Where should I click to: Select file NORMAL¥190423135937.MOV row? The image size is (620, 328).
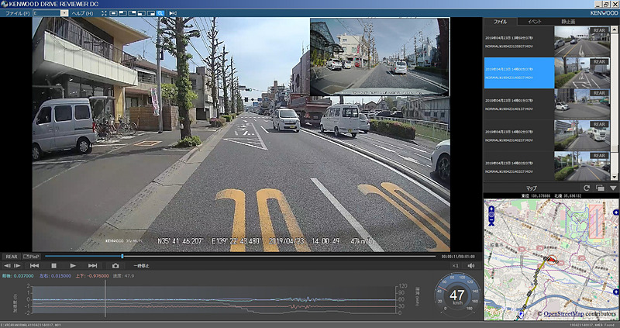[x=547, y=42]
